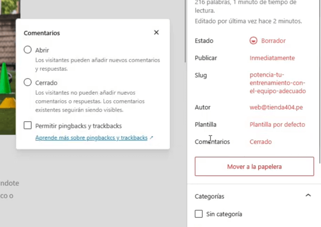
Task: Open the Aprende más sobre pingbacks link
Action: click(x=91, y=137)
